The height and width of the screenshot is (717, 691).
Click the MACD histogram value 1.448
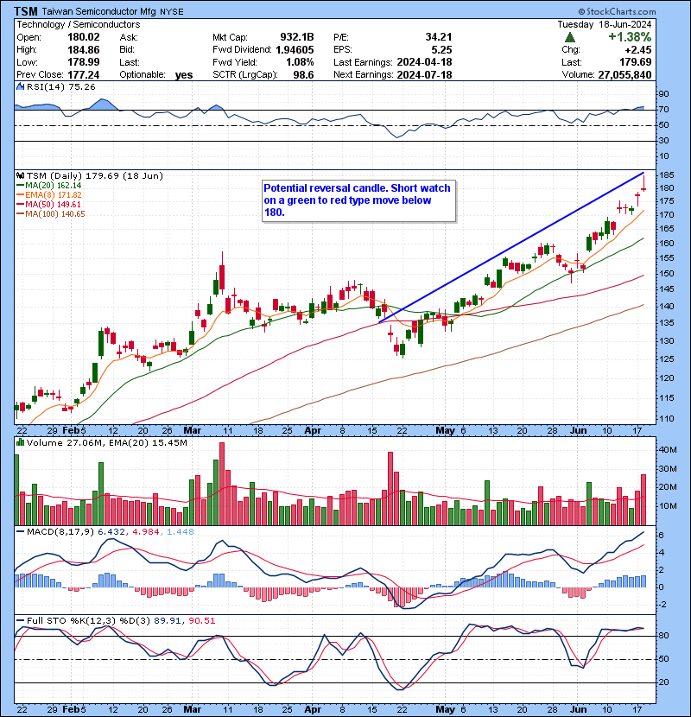pos(181,532)
